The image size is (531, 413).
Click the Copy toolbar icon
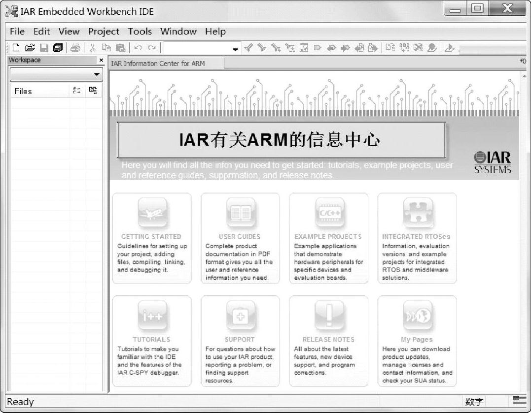106,48
